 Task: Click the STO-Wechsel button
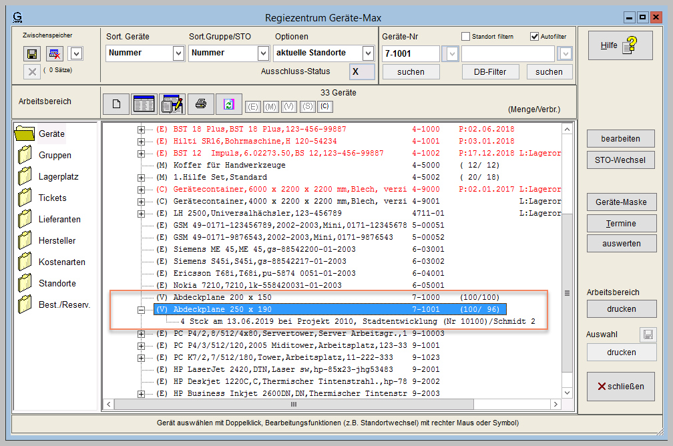(622, 160)
